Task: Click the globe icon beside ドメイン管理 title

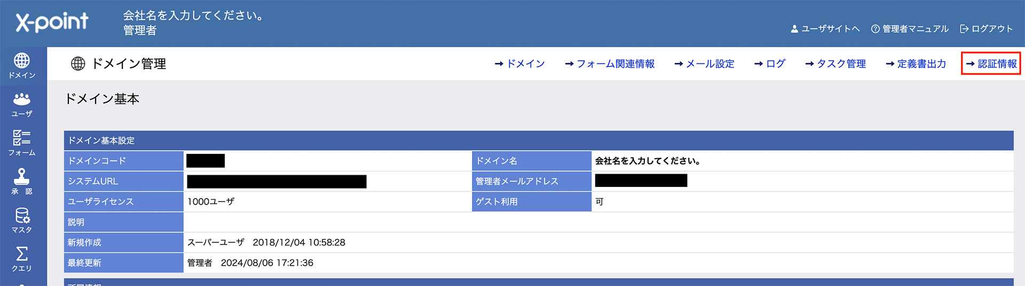Action: tap(78, 64)
